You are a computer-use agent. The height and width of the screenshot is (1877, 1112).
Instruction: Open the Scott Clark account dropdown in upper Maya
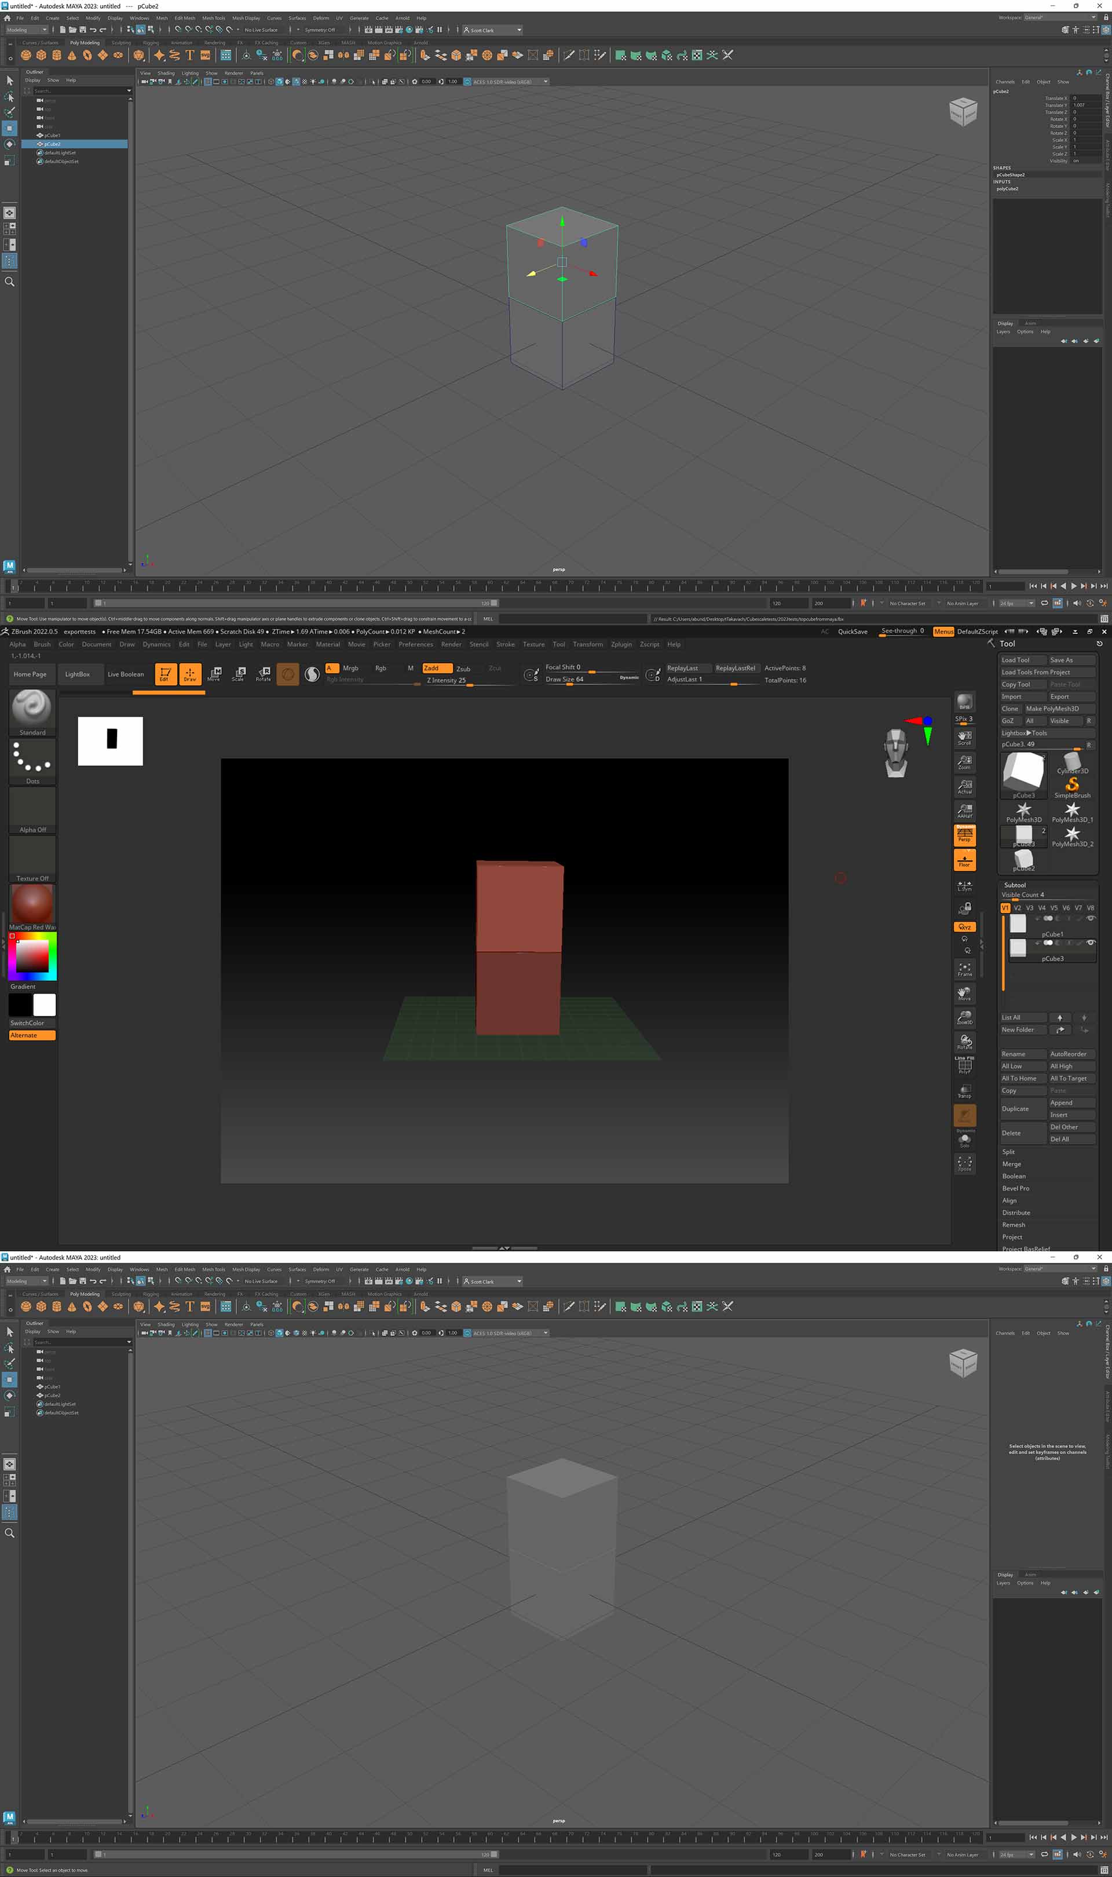(492, 30)
